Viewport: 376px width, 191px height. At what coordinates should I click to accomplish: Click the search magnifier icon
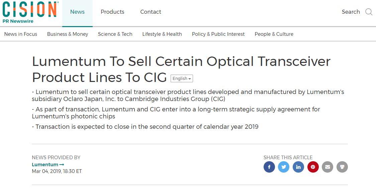pyautogui.click(x=369, y=12)
